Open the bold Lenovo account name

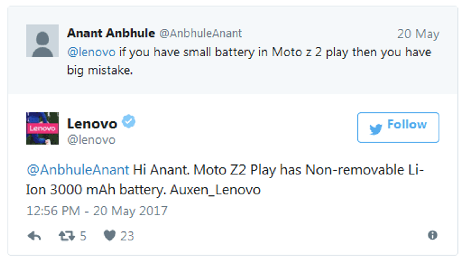[x=92, y=124]
